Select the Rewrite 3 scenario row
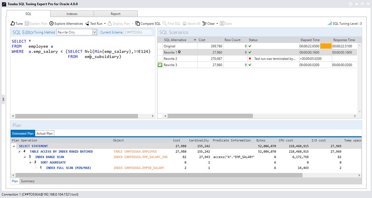 pyautogui.click(x=257, y=65)
